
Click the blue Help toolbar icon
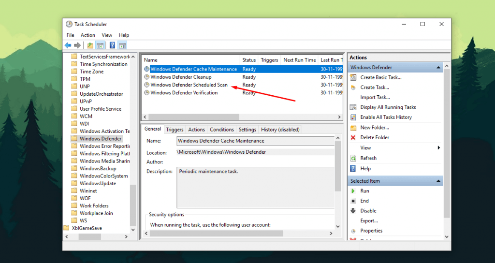click(x=112, y=45)
